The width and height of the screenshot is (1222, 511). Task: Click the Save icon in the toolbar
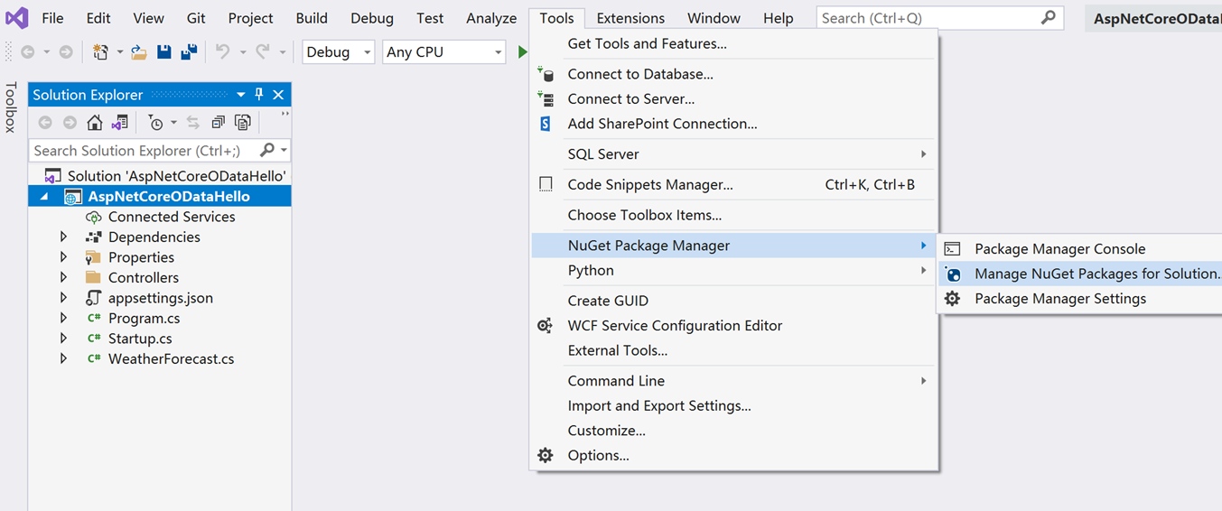point(164,52)
